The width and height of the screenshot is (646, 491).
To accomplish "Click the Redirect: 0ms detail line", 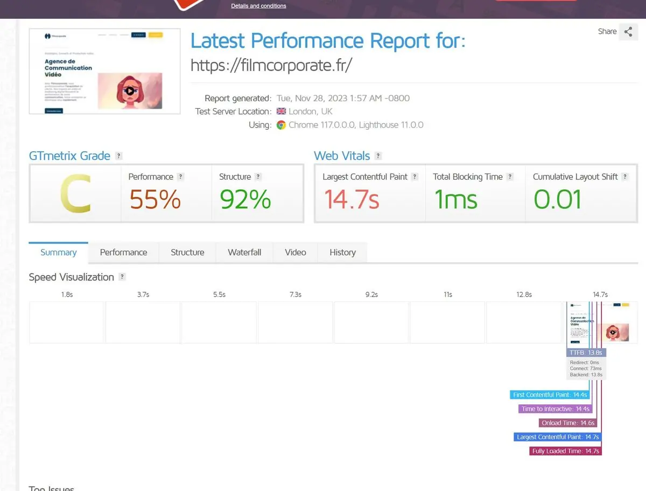I will [x=584, y=363].
